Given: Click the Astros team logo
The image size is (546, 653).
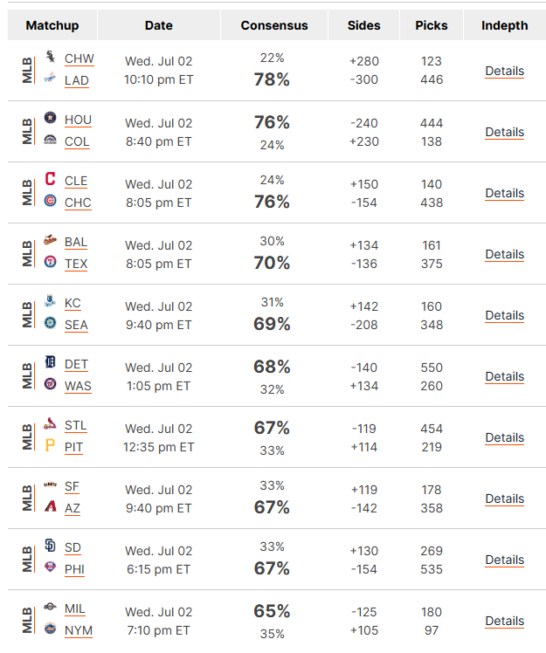Looking at the screenshot, I should [51, 118].
